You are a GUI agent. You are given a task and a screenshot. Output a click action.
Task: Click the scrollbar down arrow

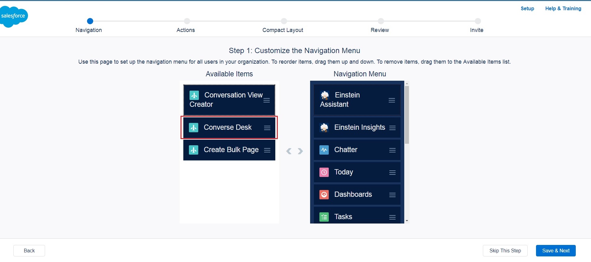click(x=407, y=221)
